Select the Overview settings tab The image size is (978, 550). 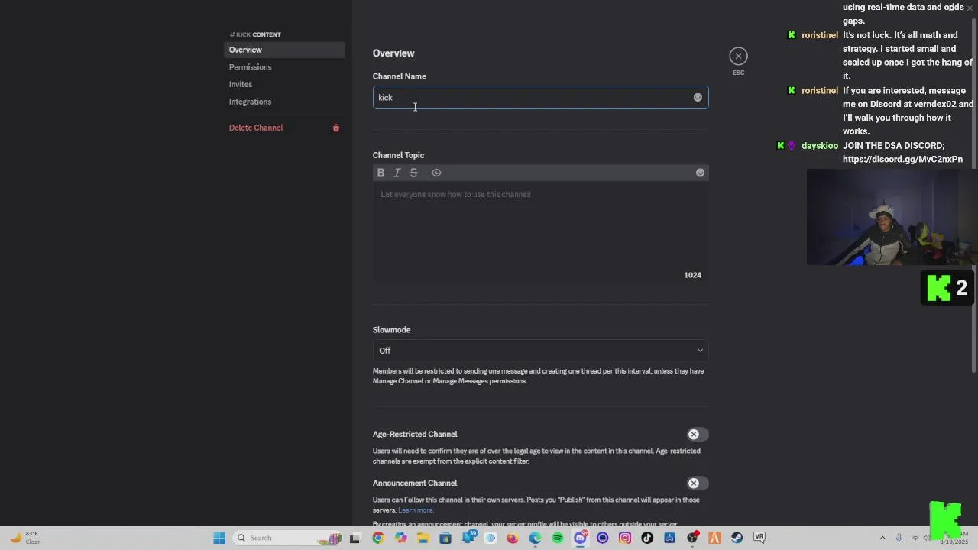tap(284, 50)
